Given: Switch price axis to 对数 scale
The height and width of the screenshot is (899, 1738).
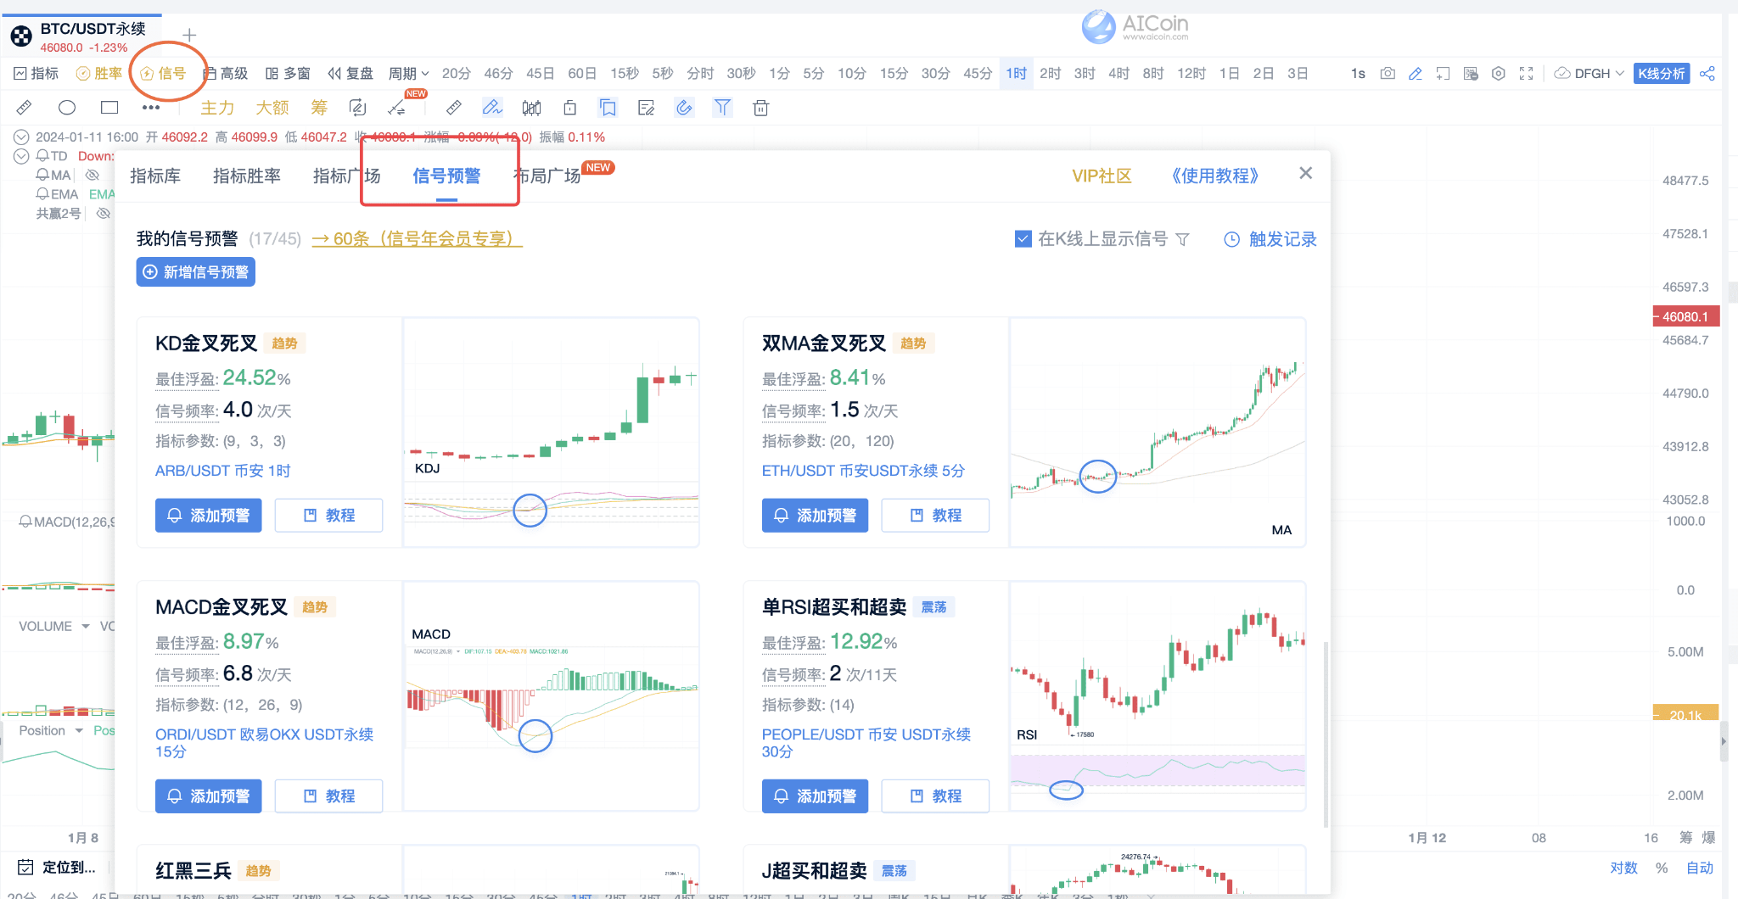Looking at the screenshot, I should tap(1623, 868).
